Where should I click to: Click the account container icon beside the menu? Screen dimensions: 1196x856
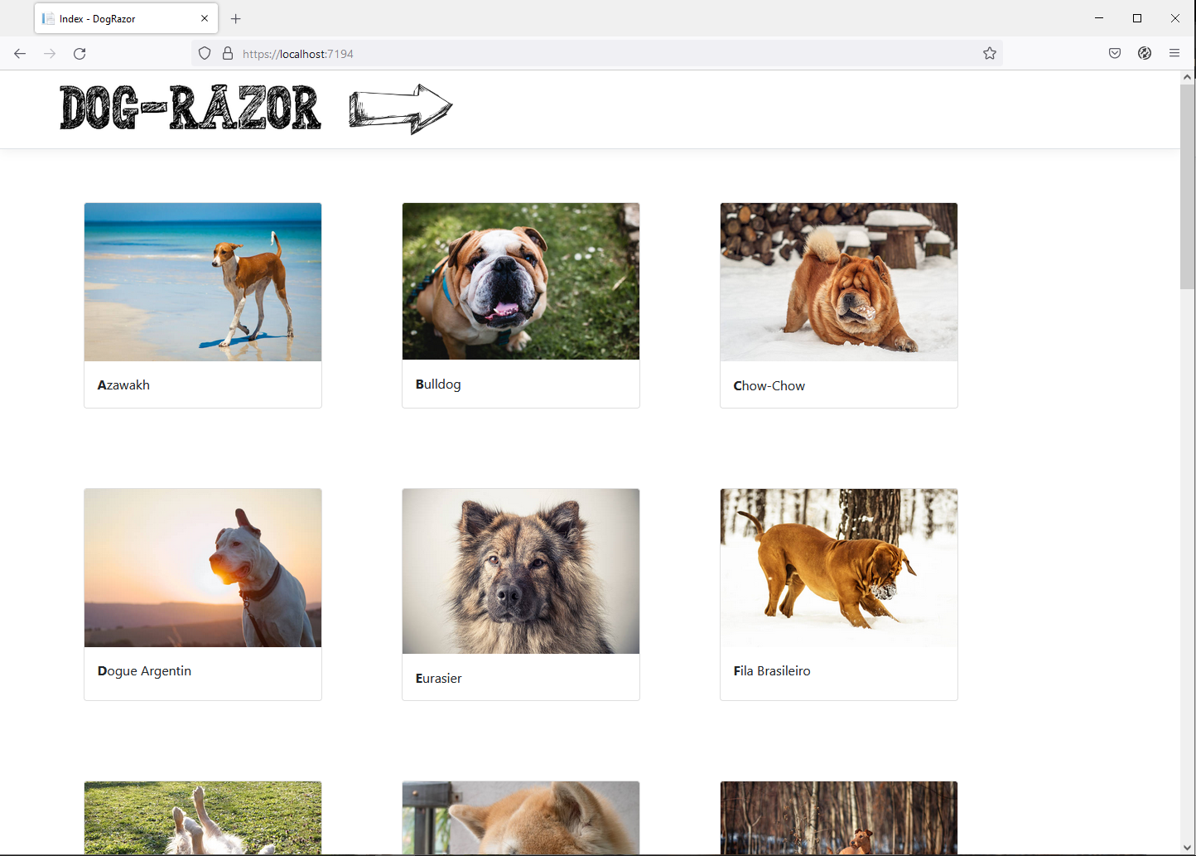point(1144,53)
